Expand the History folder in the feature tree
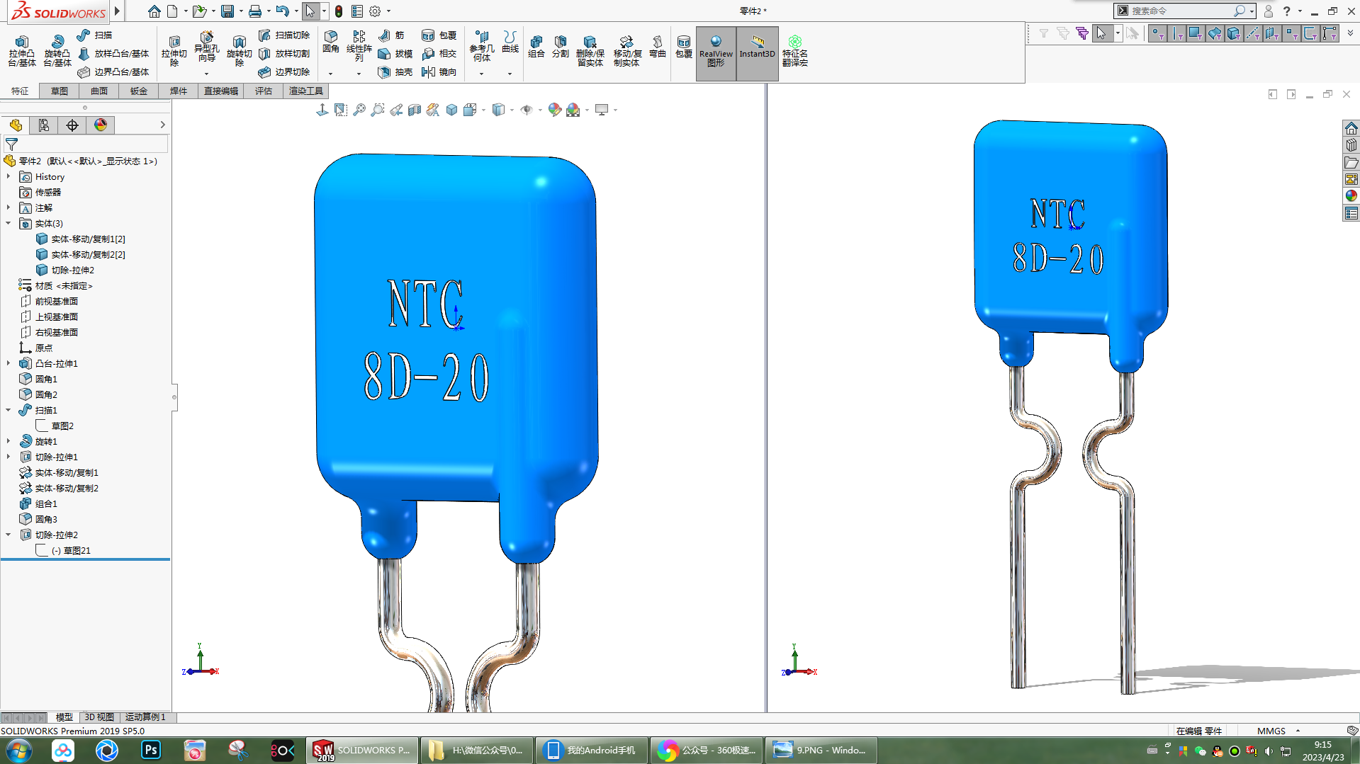The image size is (1360, 764). 9,176
